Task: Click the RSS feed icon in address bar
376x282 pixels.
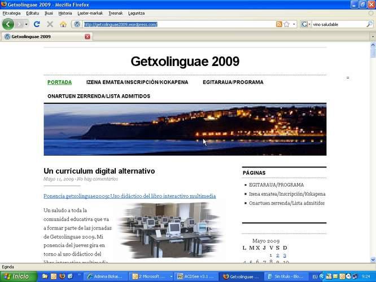Action: click(x=279, y=24)
